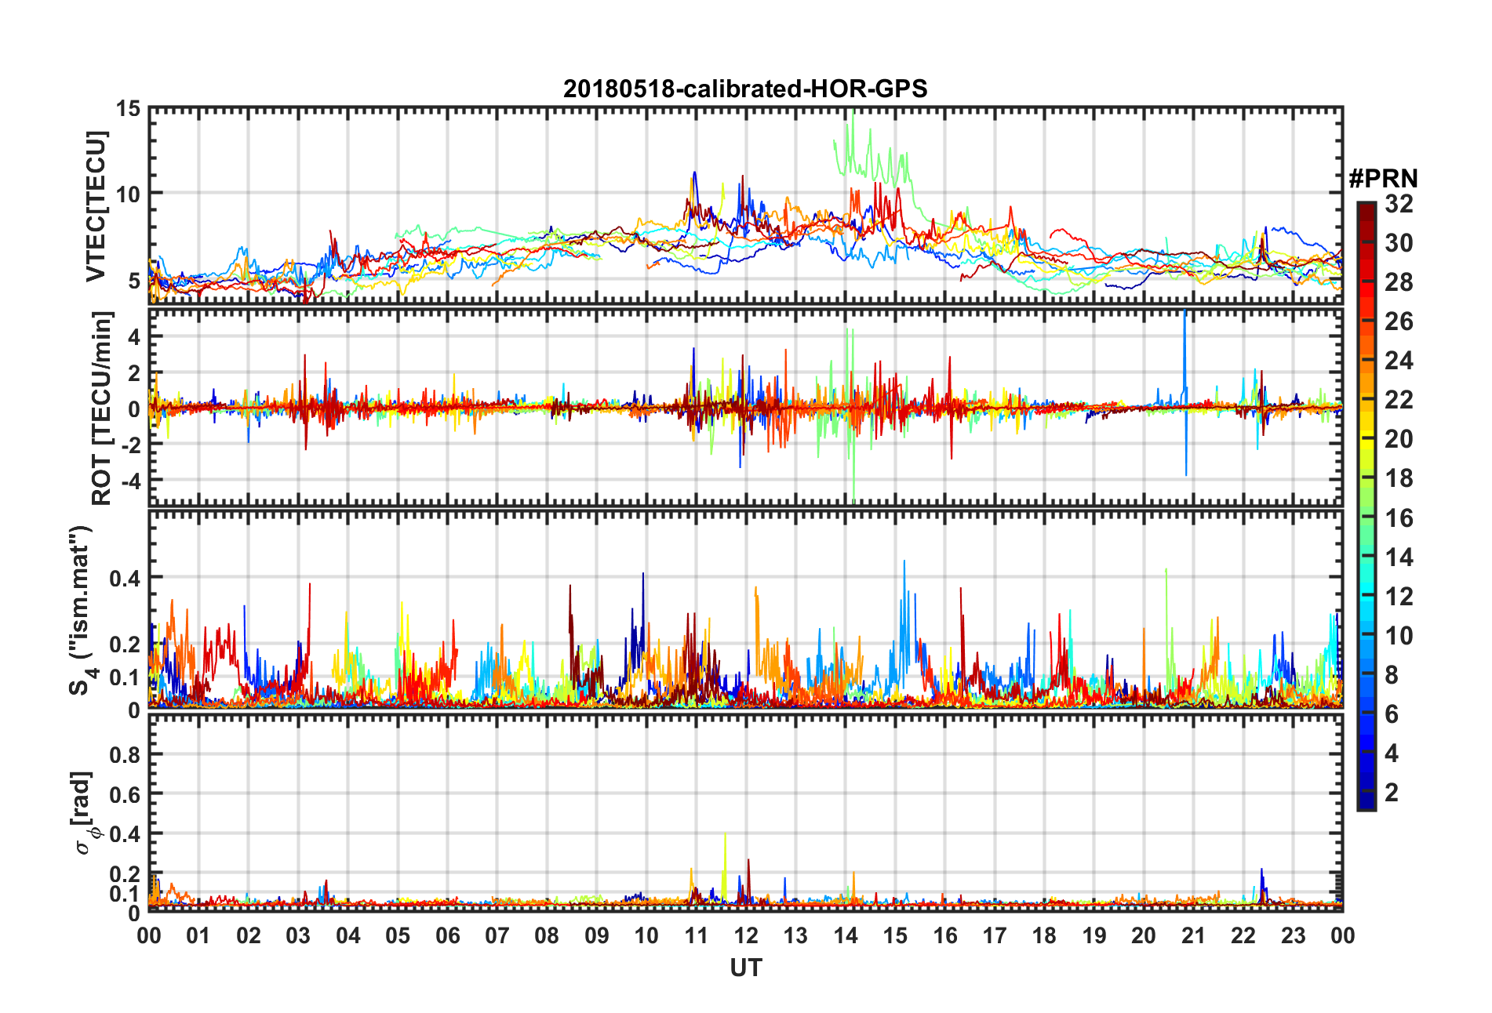Click the #PRN colorbar heading
Viewport: 1492px width, 1013px height.
(1383, 179)
